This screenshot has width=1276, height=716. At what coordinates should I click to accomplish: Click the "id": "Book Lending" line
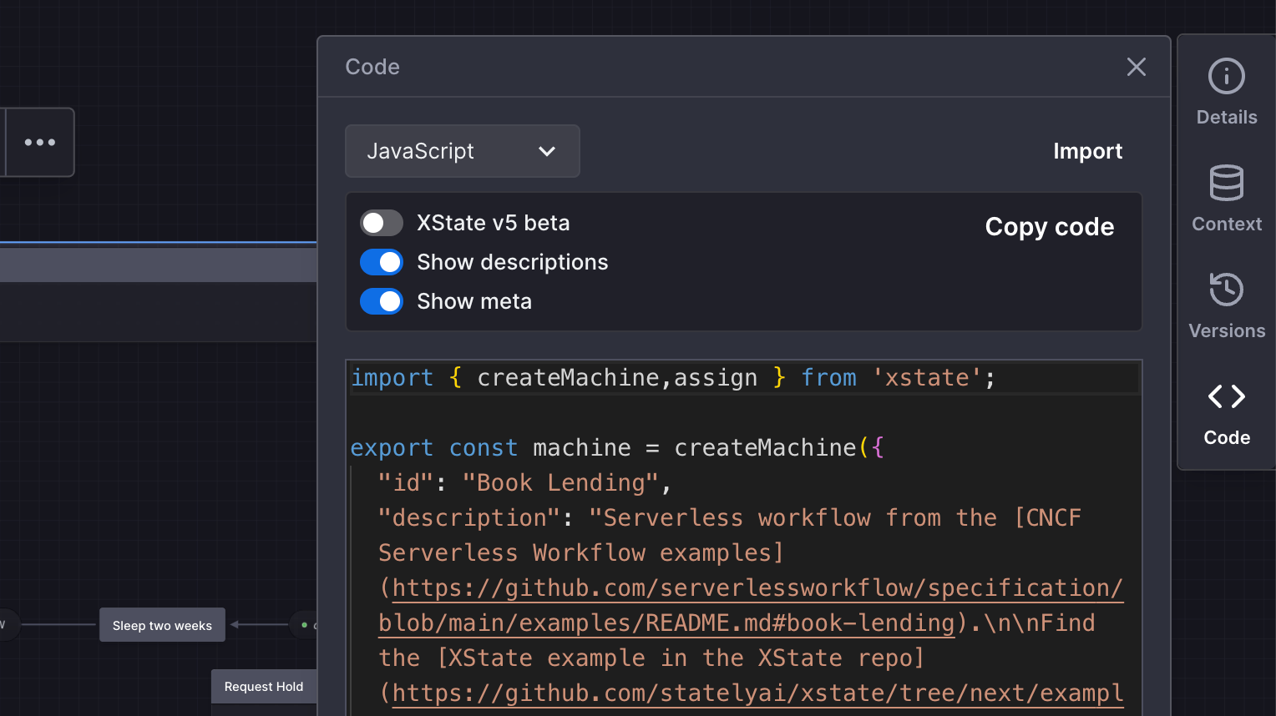[x=524, y=482]
